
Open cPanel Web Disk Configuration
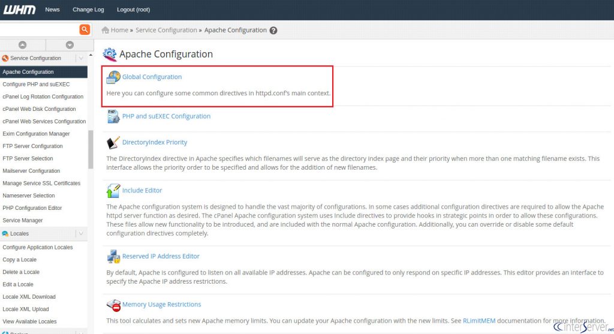click(39, 109)
